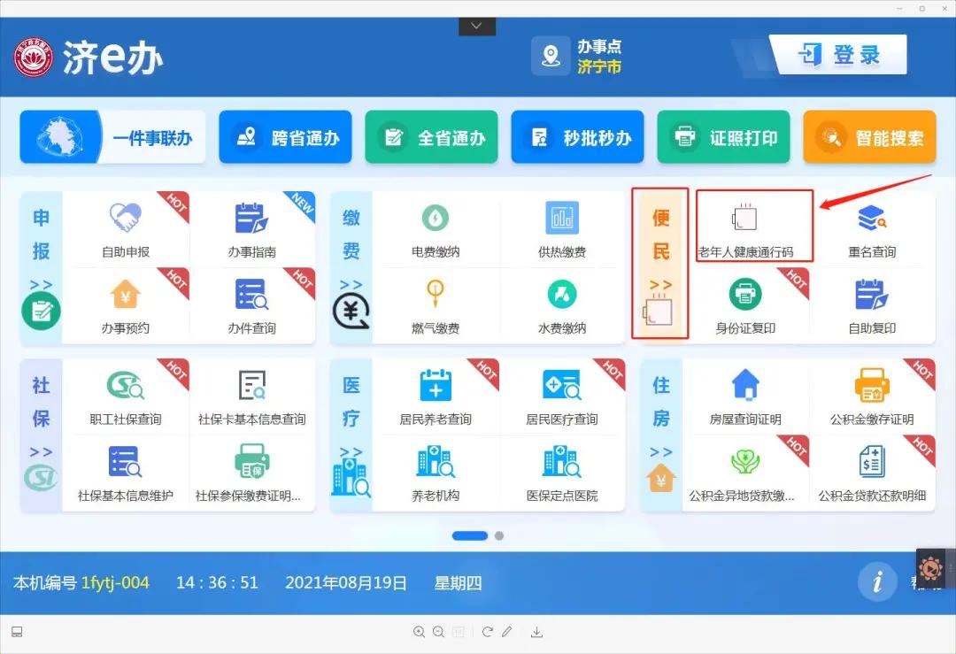
Task: Click the 登录 login button
Action: click(840, 55)
